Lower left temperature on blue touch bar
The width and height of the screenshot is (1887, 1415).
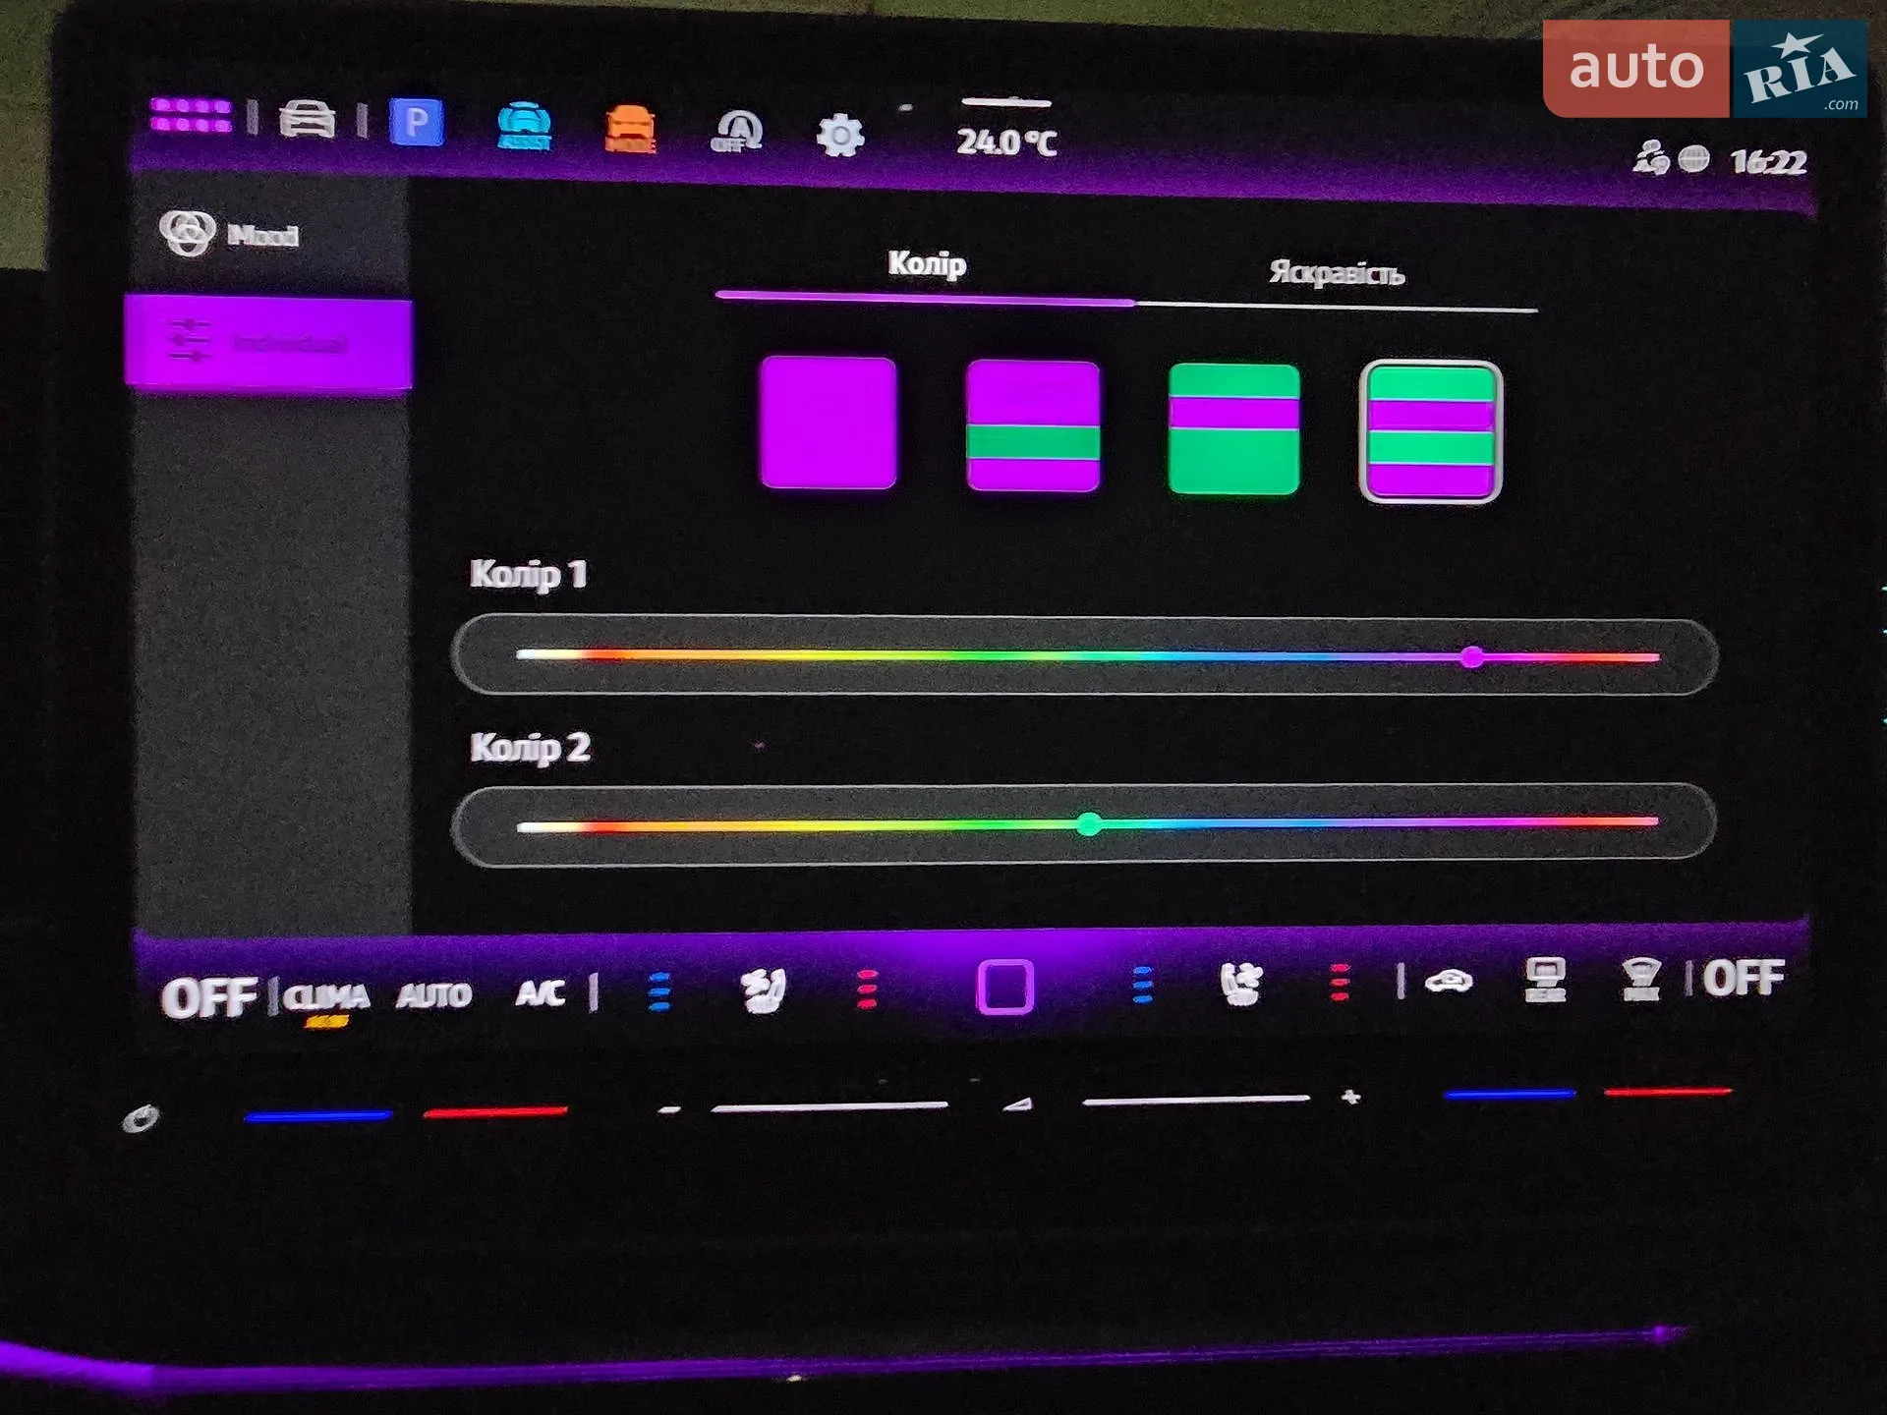[317, 1115]
